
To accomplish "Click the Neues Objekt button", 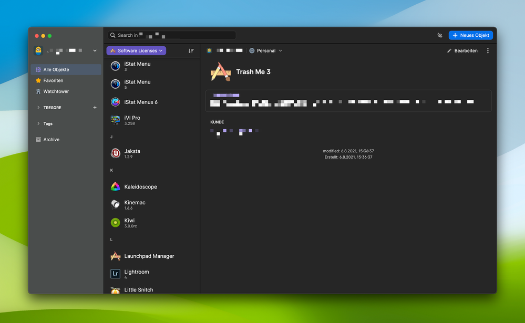I will point(470,35).
